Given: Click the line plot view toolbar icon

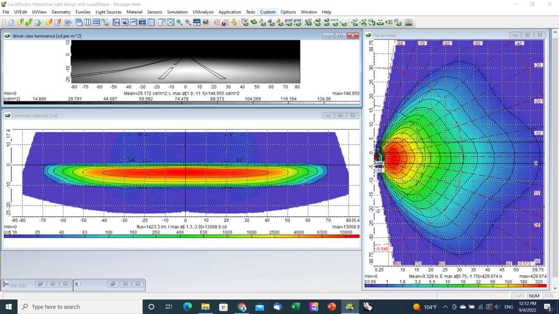Looking at the screenshot, I should pyautogui.click(x=133, y=22).
